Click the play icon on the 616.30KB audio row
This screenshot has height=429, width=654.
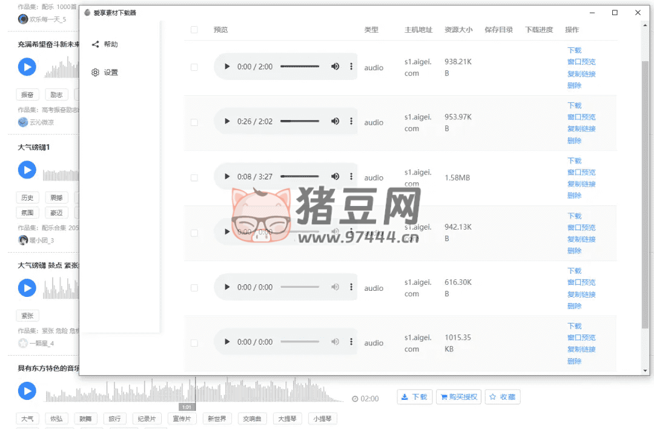[227, 287]
